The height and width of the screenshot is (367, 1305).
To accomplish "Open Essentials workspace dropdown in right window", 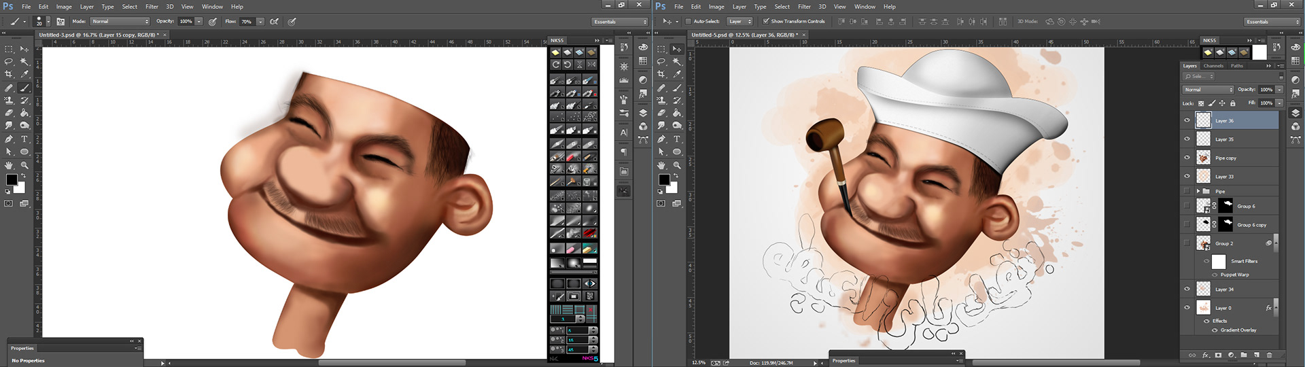I will click(1272, 22).
